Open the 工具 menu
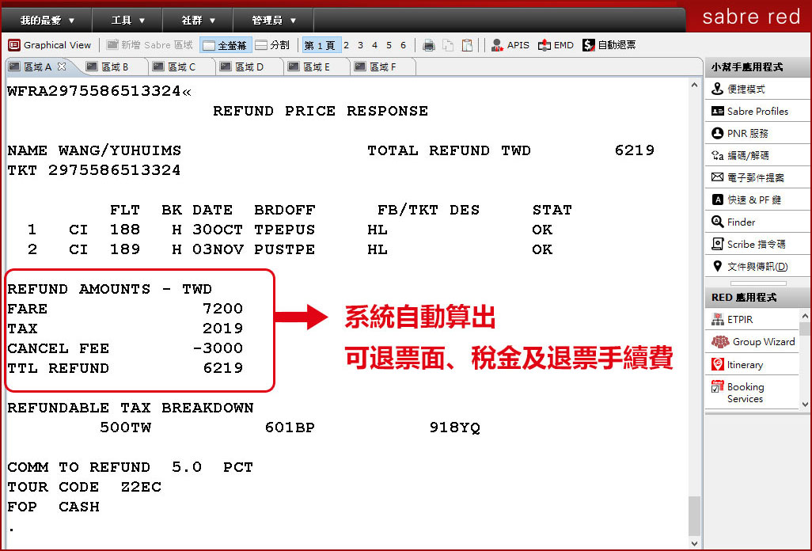Screen dimensions: 812x551 pos(127,21)
